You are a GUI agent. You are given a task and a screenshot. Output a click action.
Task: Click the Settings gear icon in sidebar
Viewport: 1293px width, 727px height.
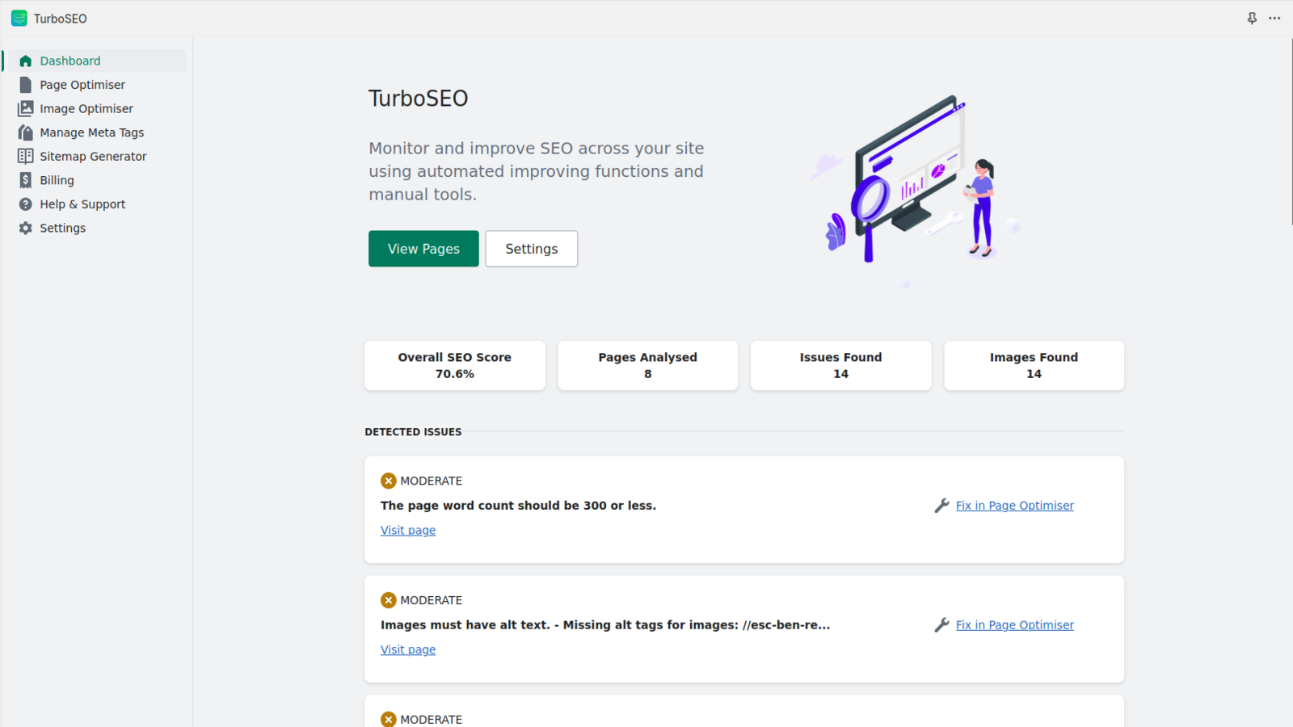pyautogui.click(x=25, y=228)
